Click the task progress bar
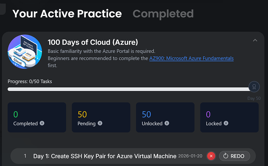Screen dimensions: 268x166 (x=128, y=89)
